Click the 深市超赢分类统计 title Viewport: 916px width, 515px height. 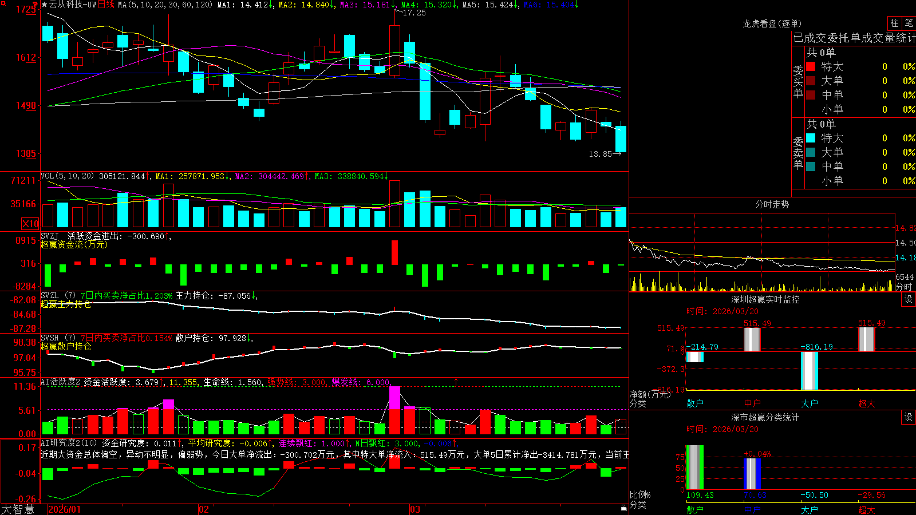tap(765, 418)
